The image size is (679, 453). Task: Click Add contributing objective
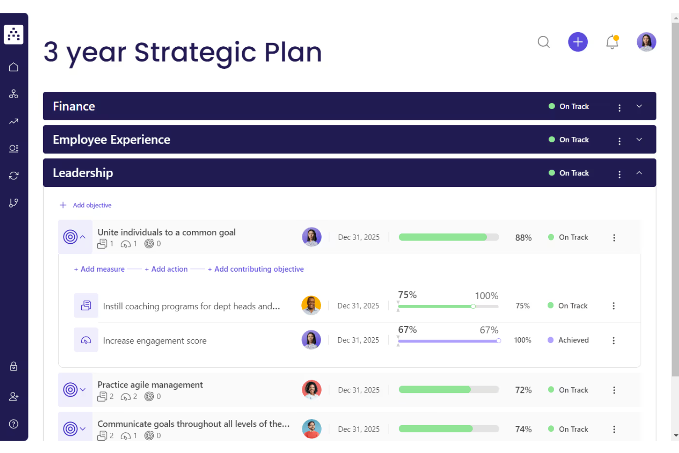(x=256, y=269)
